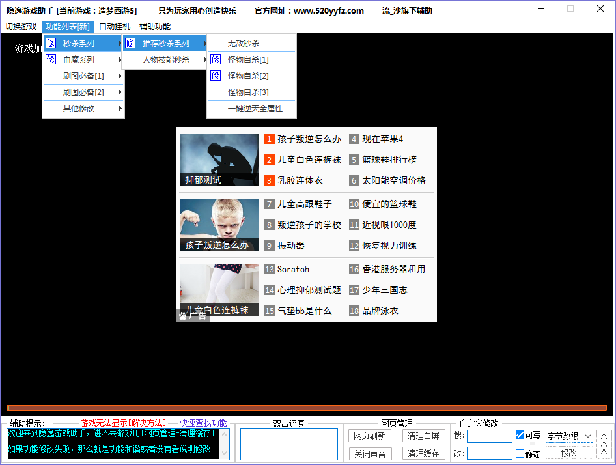Open the 自动挂机 menu
The width and height of the screenshot is (616, 465).
tap(115, 27)
